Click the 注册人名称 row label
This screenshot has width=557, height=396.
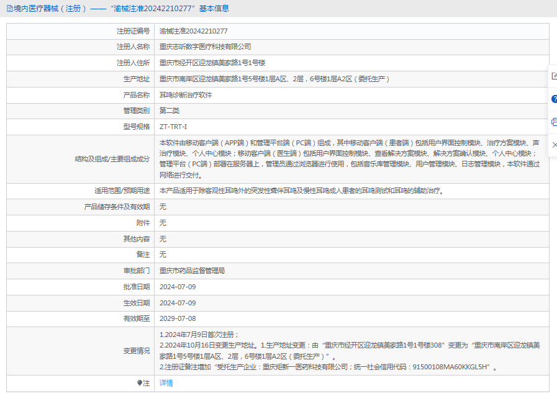pos(134,47)
